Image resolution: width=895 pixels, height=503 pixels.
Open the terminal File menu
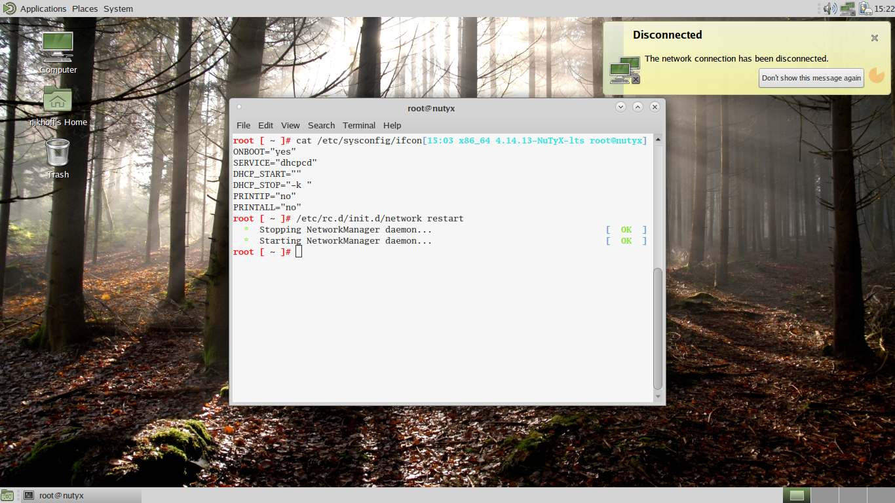[243, 125]
